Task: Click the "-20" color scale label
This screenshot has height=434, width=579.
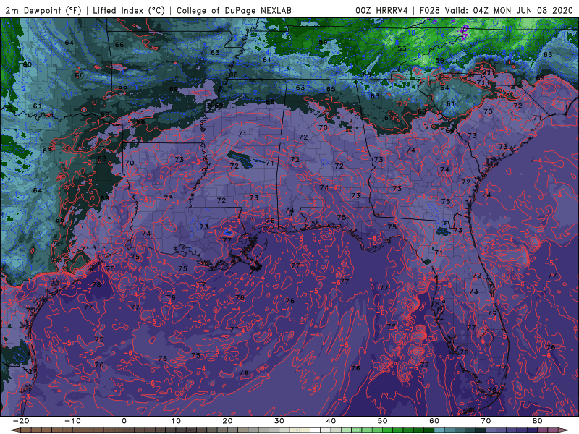Action: (21, 421)
